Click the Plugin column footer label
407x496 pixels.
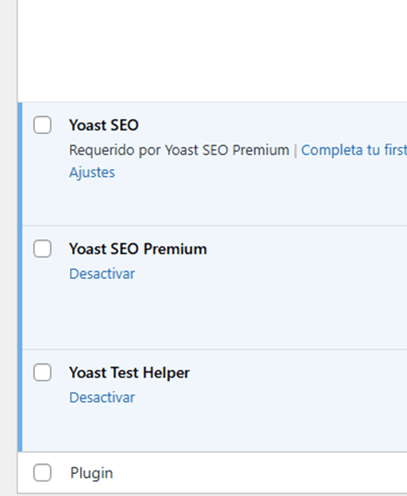coord(91,473)
